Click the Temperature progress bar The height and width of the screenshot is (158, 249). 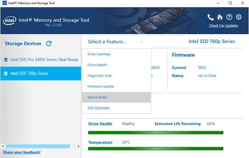coord(156,148)
